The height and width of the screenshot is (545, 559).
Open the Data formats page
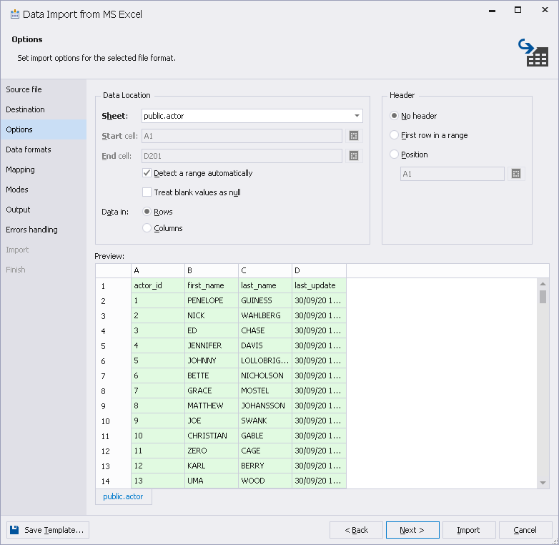(x=29, y=149)
